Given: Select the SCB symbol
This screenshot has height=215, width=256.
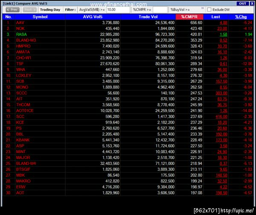Looking at the screenshot, I should pyautogui.click(x=20, y=81).
